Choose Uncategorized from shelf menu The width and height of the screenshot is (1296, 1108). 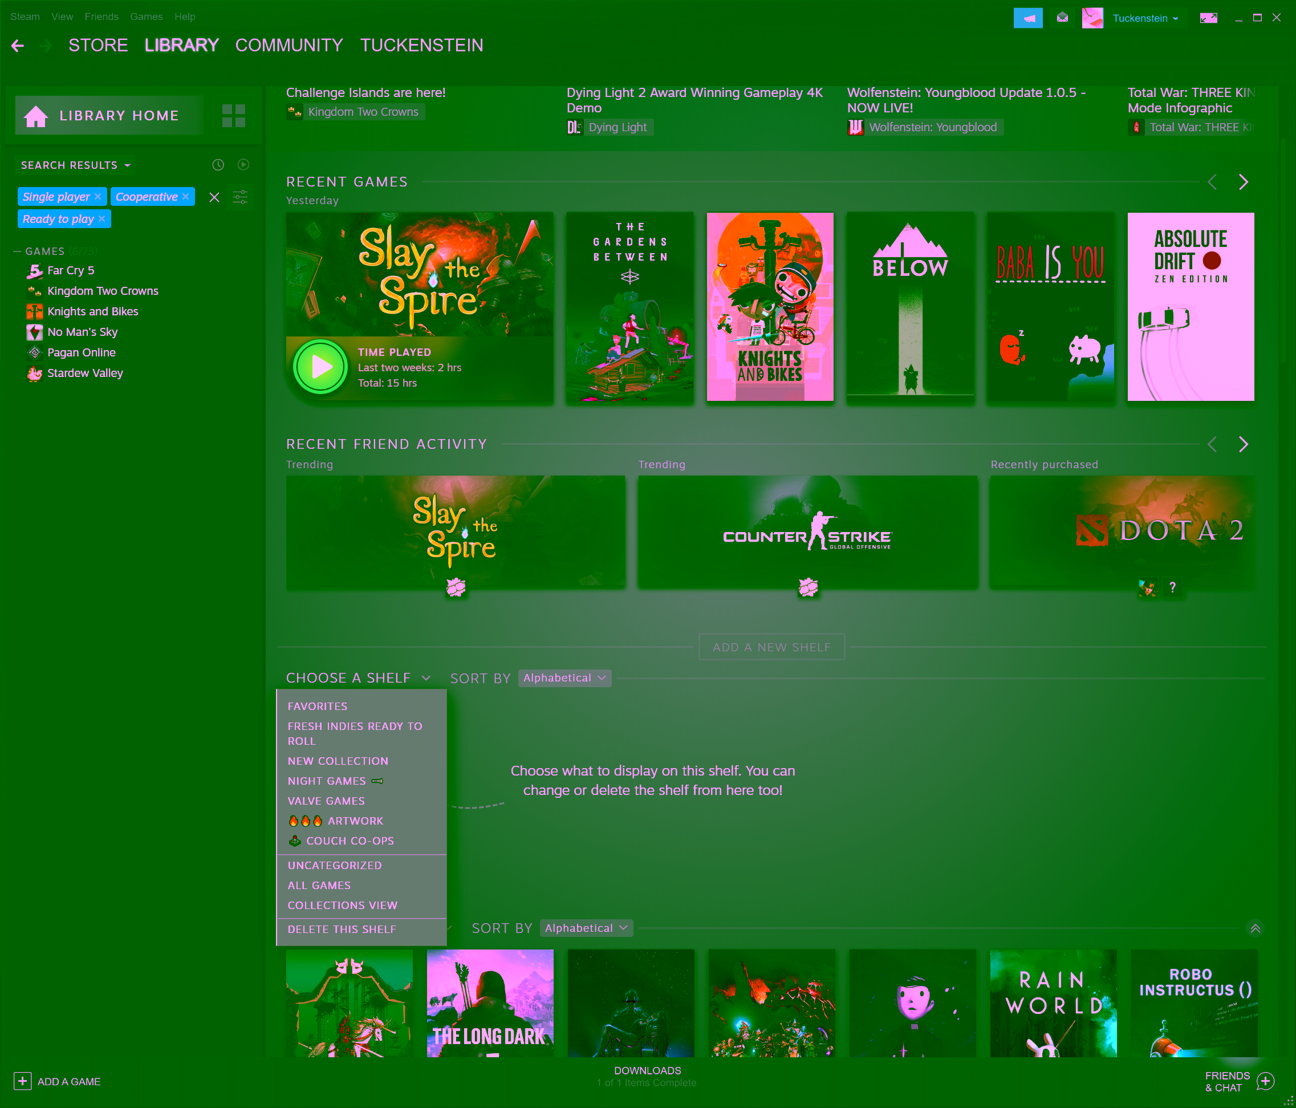(335, 867)
